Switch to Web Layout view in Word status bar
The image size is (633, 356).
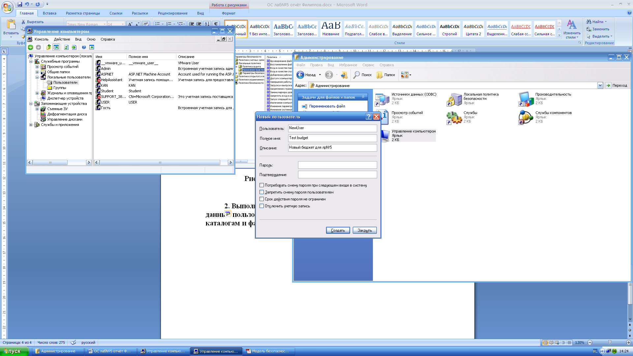[x=557, y=342]
